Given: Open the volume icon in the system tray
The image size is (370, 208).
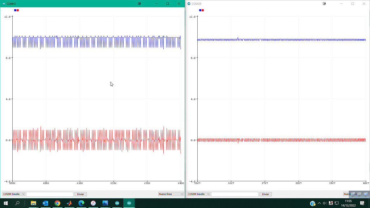Looking at the screenshot, I should coord(324,203).
